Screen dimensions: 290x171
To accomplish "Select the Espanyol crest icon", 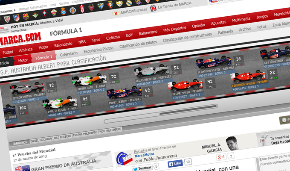I will [x=64, y=11].
